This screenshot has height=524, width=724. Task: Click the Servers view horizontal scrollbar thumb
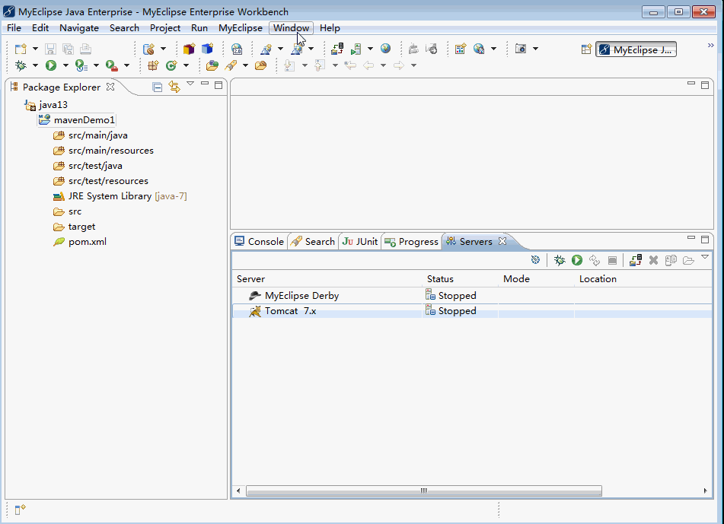coord(424,491)
